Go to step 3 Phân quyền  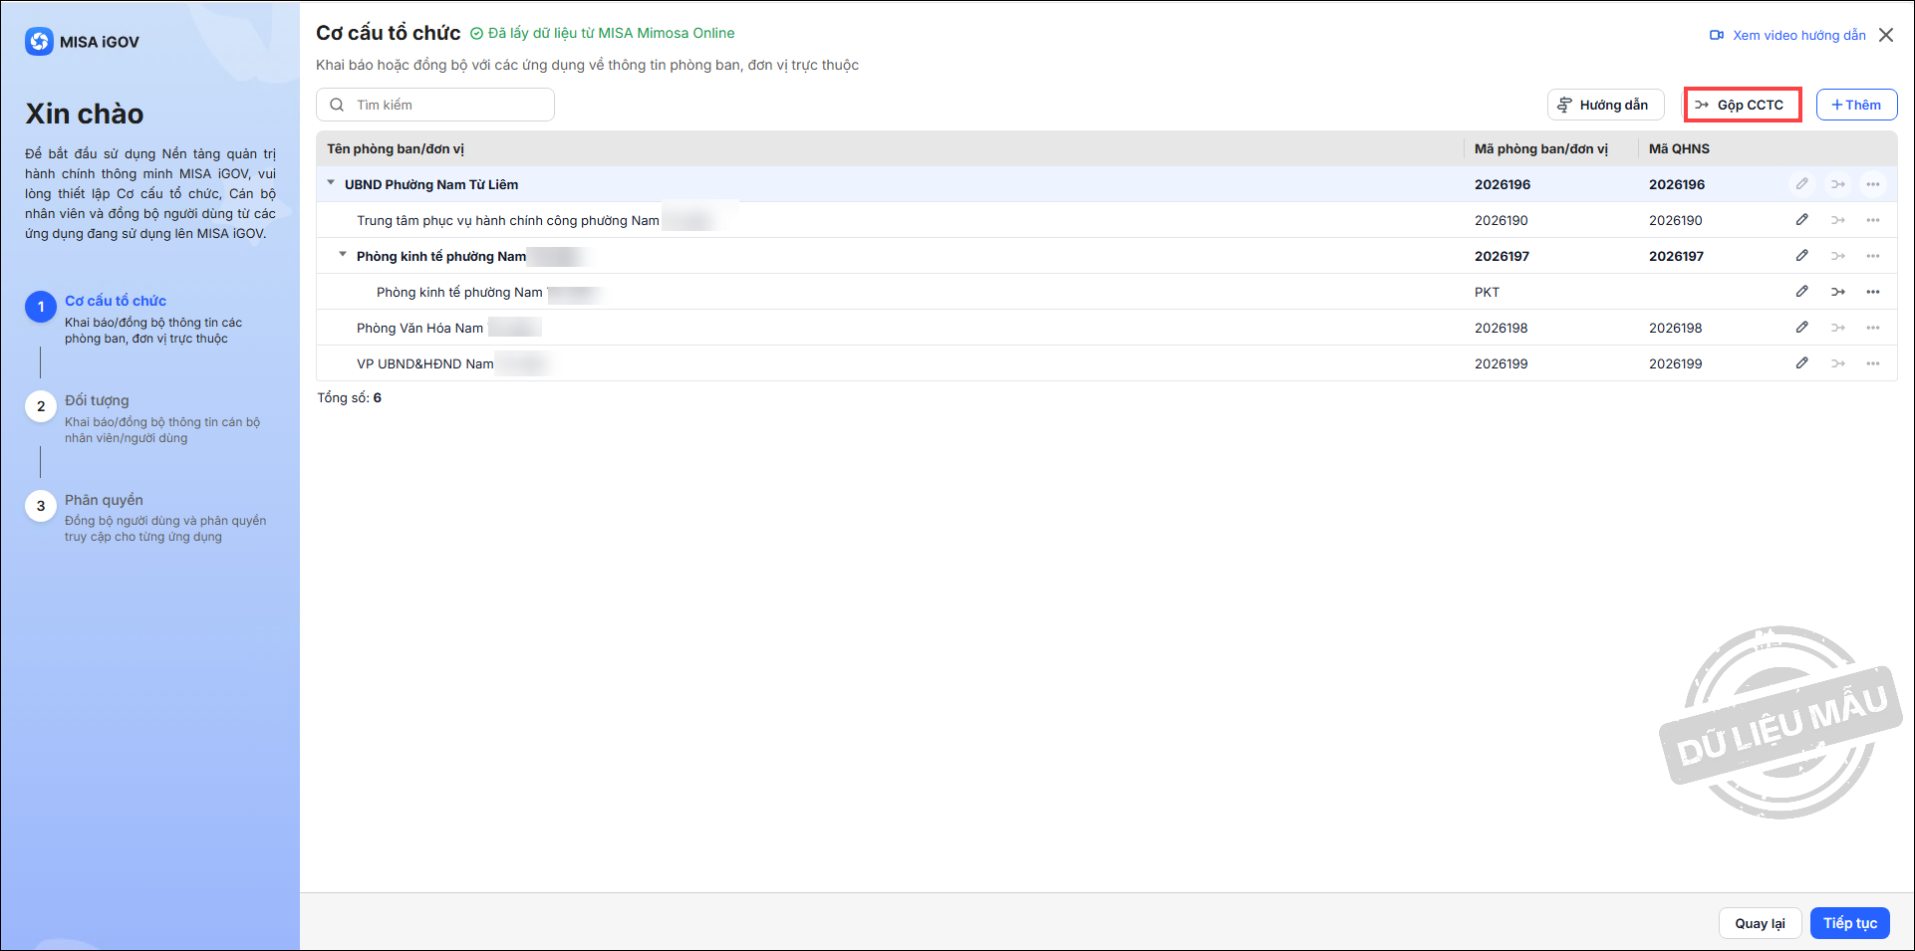[104, 500]
